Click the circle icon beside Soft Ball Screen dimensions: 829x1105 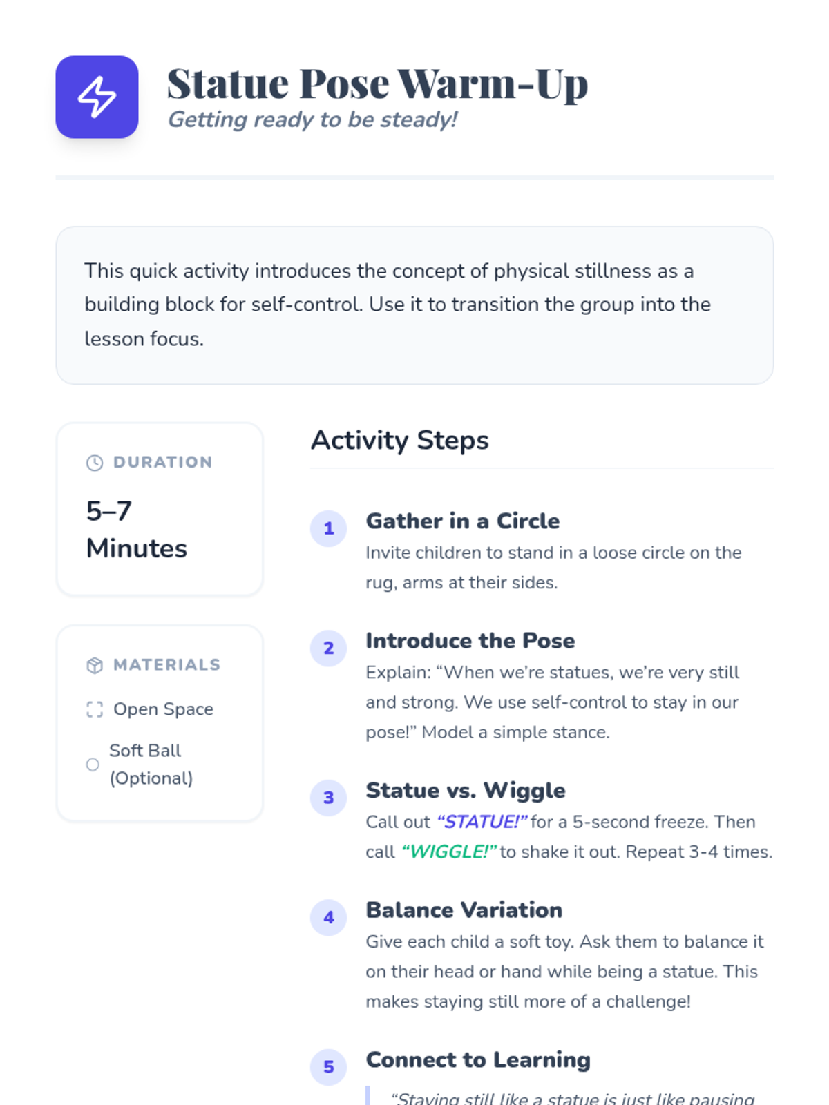click(93, 765)
